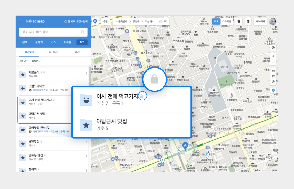Screen dimensions: 294x189
Task: Open more options for 용인맛집
Action: pos(86,143)
